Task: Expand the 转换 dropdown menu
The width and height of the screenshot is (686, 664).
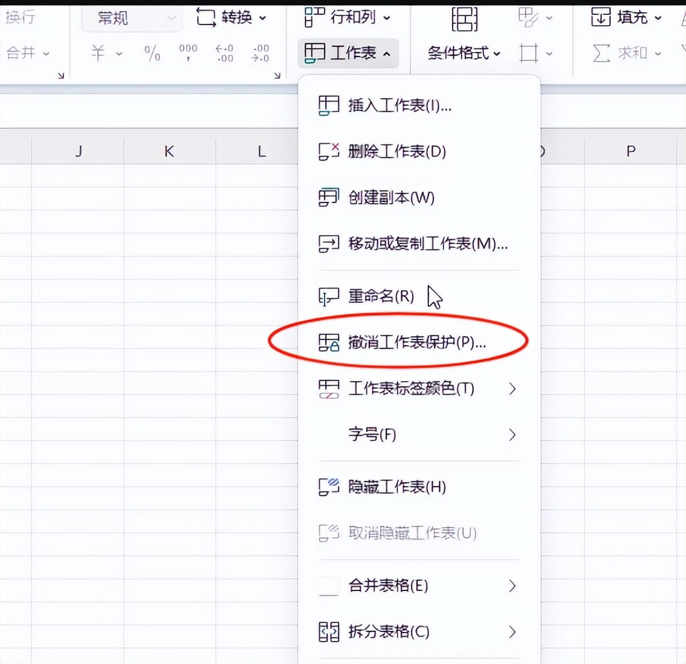Action: point(231,18)
